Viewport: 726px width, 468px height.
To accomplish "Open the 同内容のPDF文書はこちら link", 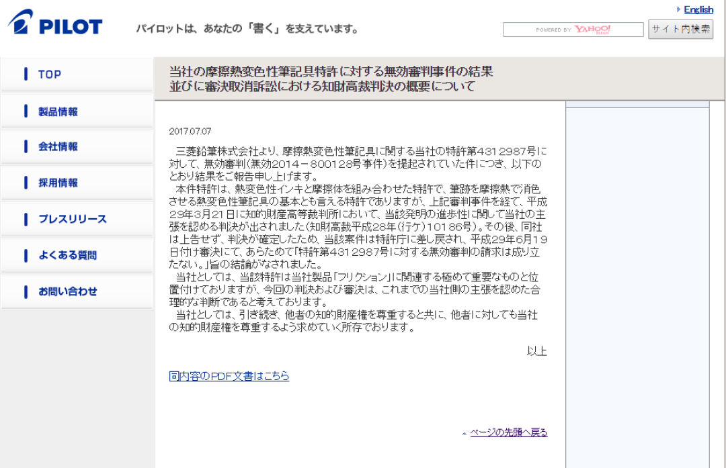I will 229,376.
